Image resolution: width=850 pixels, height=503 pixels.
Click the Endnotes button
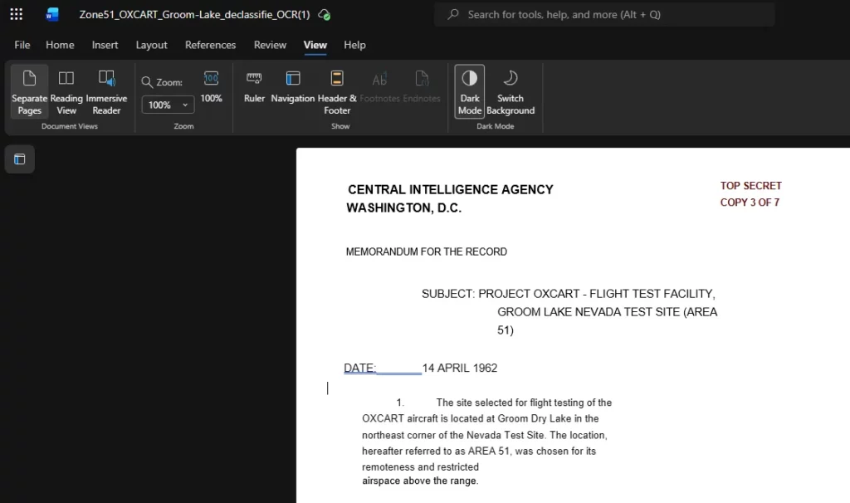(422, 86)
